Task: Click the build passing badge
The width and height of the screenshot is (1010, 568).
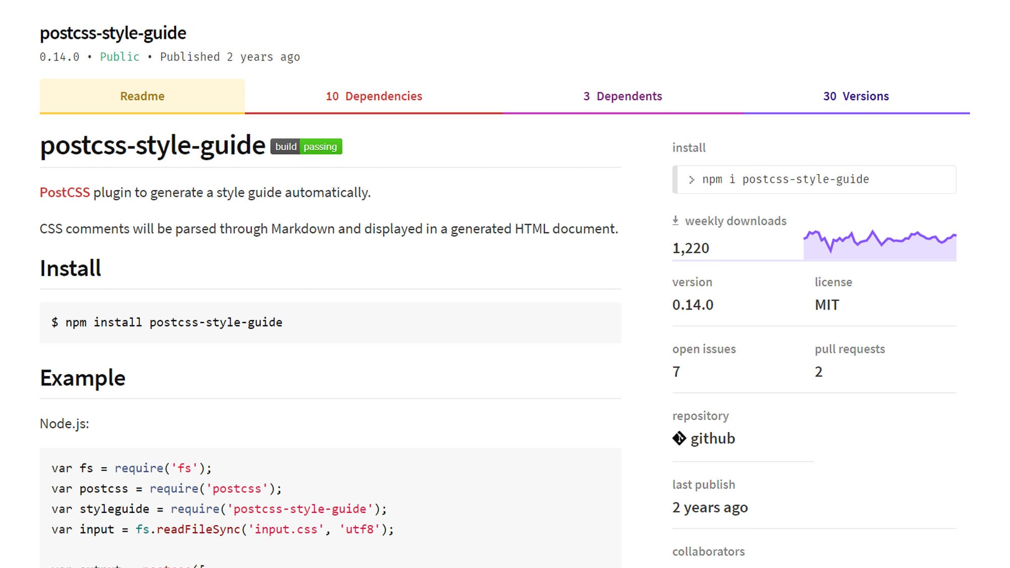Action: (306, 146)
